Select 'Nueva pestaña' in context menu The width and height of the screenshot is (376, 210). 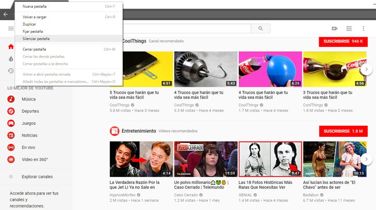(x=69, y=6)
